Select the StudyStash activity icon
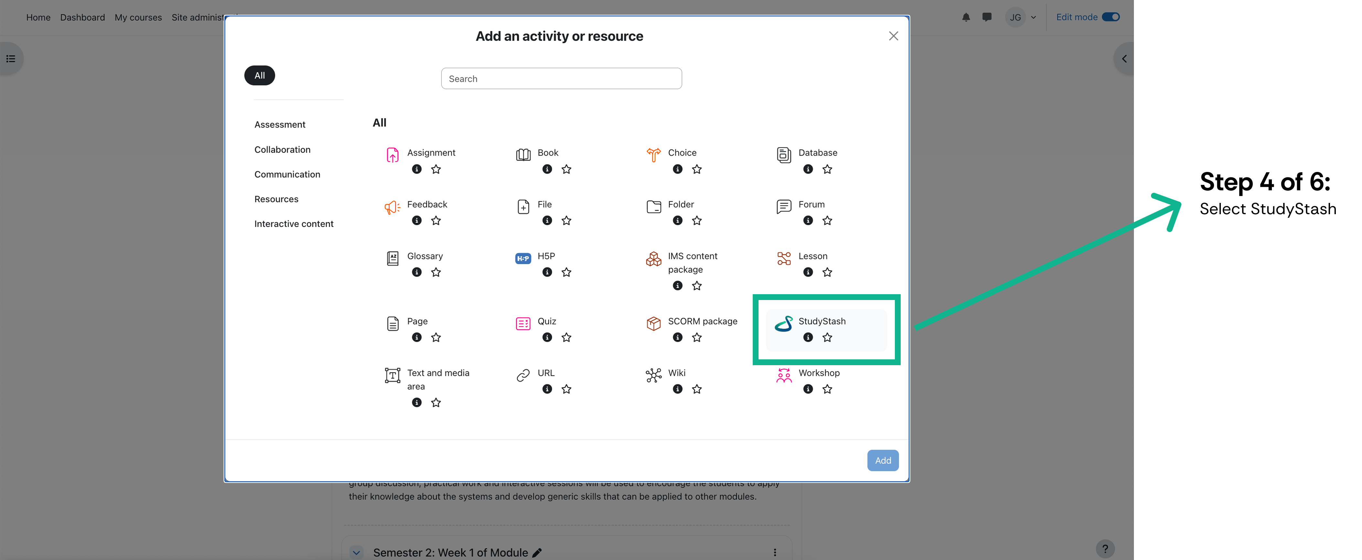Screen dimensions: 1362x560 click(x=784, y=324)
